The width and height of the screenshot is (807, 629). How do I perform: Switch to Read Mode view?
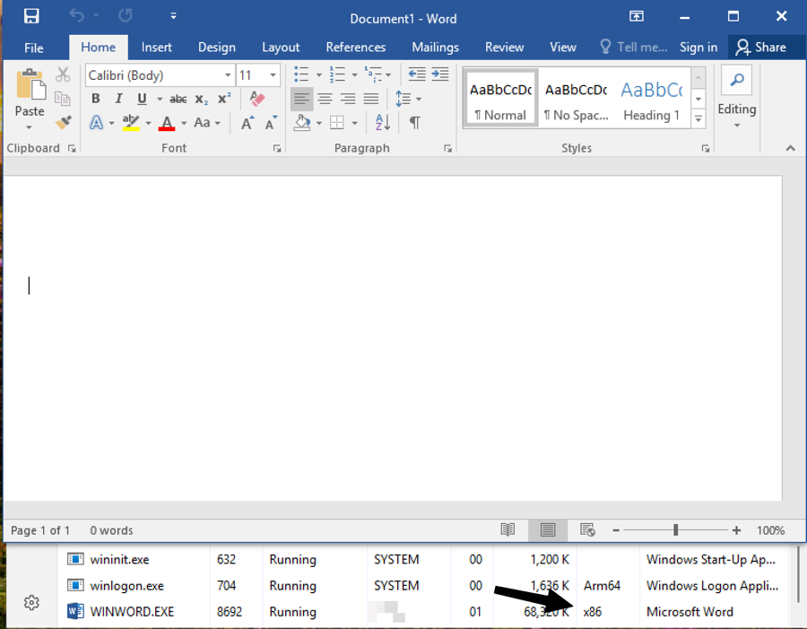pyautogui.click(x=508, y=530)
